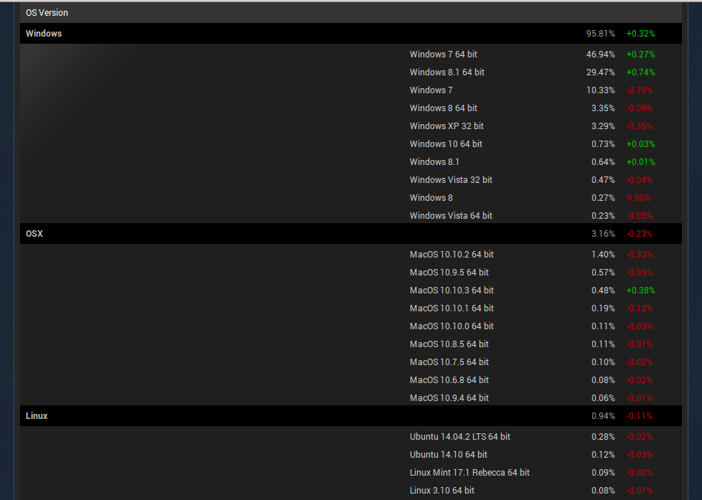This screenshot has height=500, width=702.
Task: Click the OSX total value 3.16%
Action: point(603,234)
